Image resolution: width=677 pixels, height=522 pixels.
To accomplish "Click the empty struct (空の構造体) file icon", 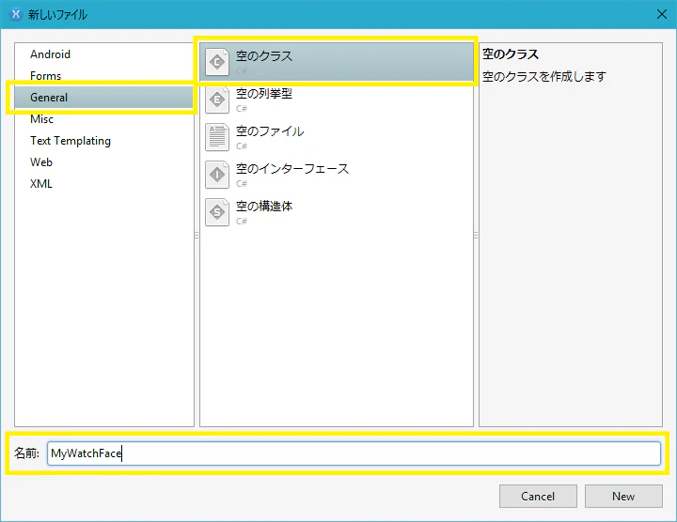I will (x=217, y=212).
